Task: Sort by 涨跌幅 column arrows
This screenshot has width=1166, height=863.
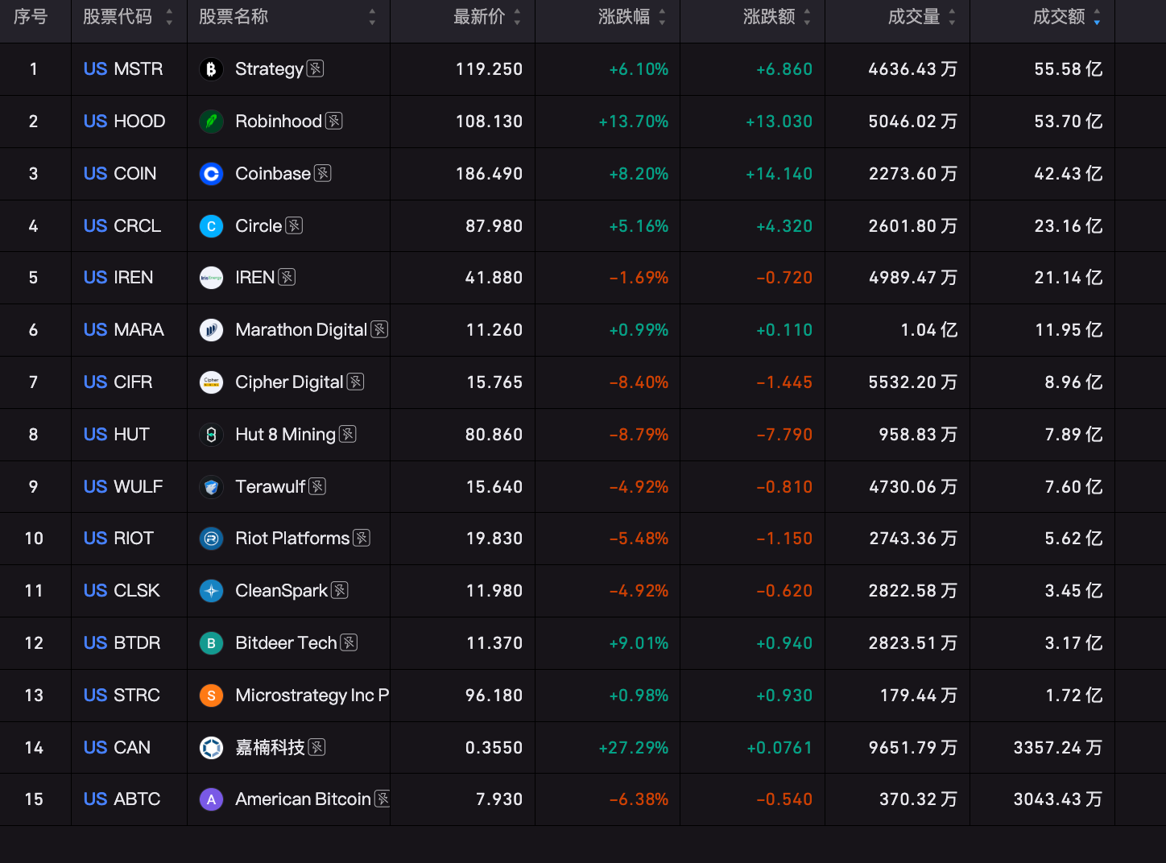Action: point(662,17)
